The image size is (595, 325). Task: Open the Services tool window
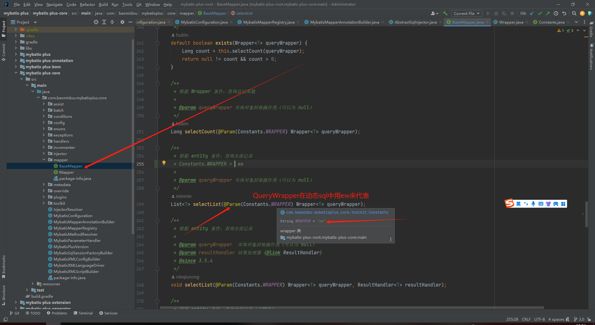[x=108, y=313]
